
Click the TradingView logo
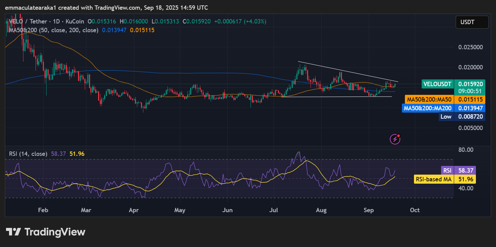point(46,232)
